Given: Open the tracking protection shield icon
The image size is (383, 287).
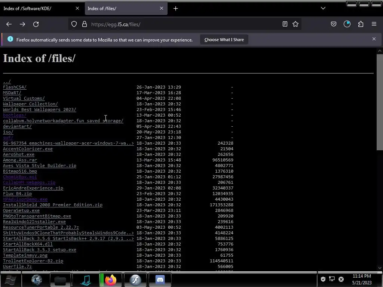Looking at the screenshot, I should (x=74, y=24).
